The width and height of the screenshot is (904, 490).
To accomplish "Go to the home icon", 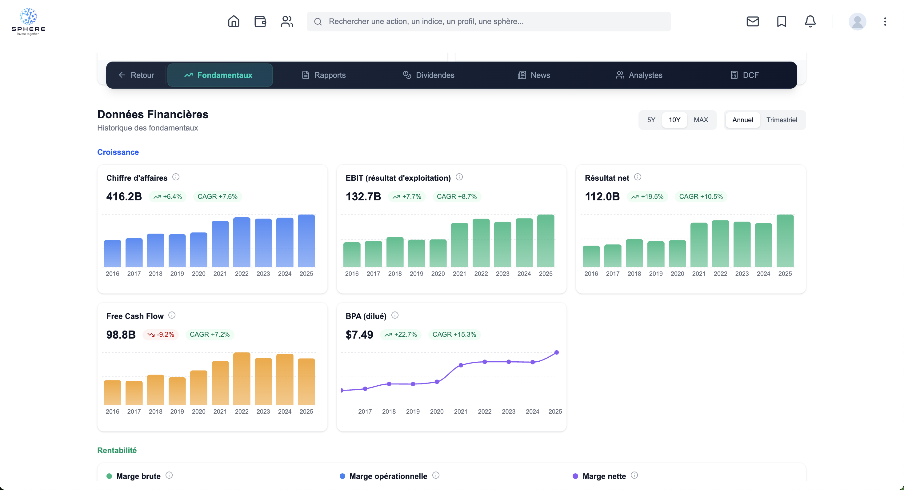I will (x=233, y=22).
